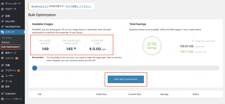Click the Total Savings heading
Viewport: 225px width, 104px height.
coord(138,24)
